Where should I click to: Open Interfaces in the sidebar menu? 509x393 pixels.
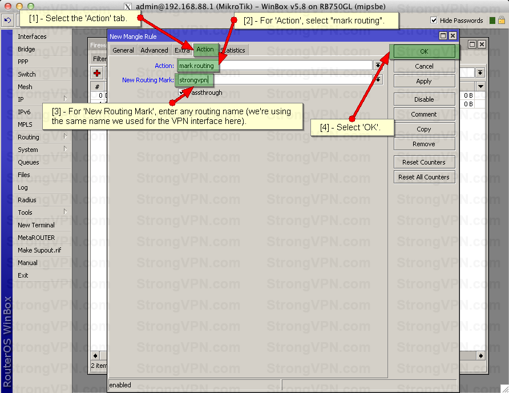pyautogui.click(x=32, y=37)
